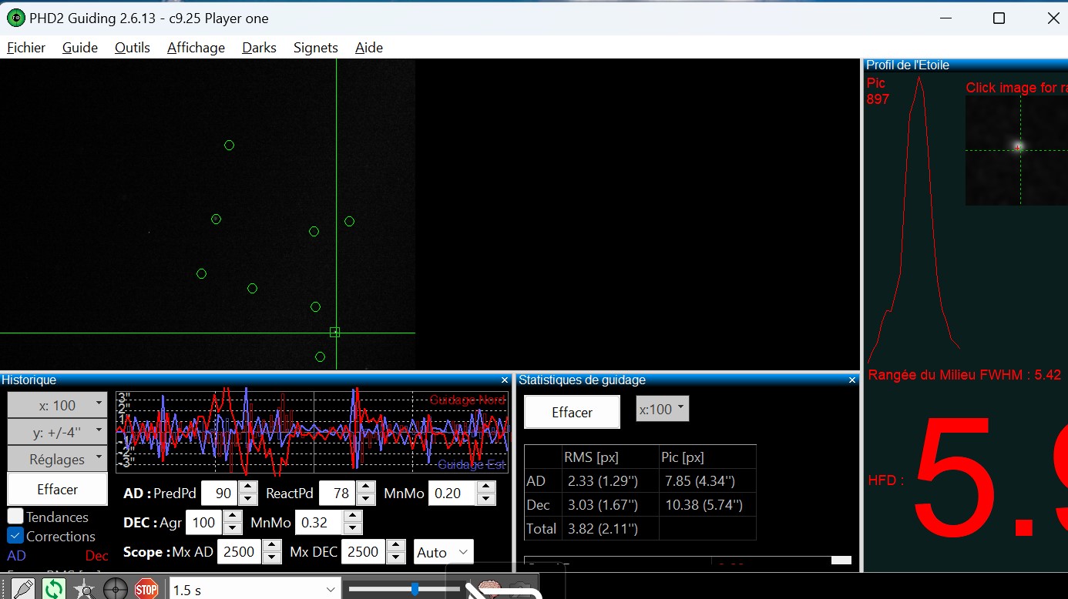Click the auto-select star icon
Screen dimensions: 1068x599
[x=84, y=589]
